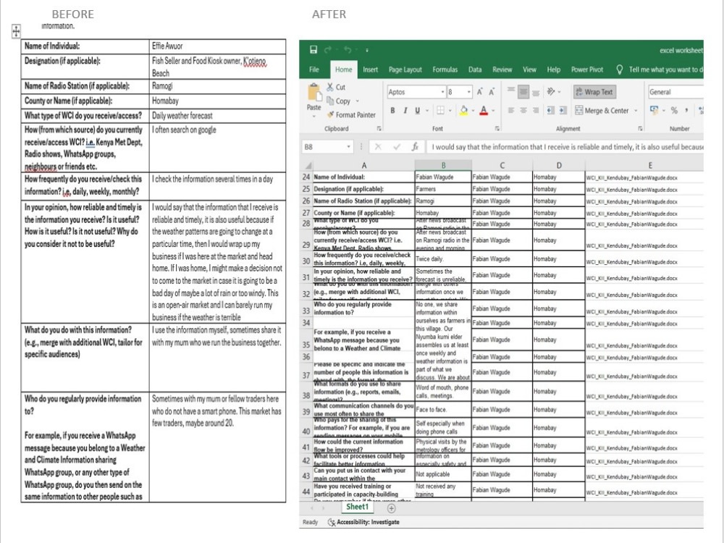Go to the Formulas tab
Viewport: 724px width, 543px height.
click(x=445, y=70)
